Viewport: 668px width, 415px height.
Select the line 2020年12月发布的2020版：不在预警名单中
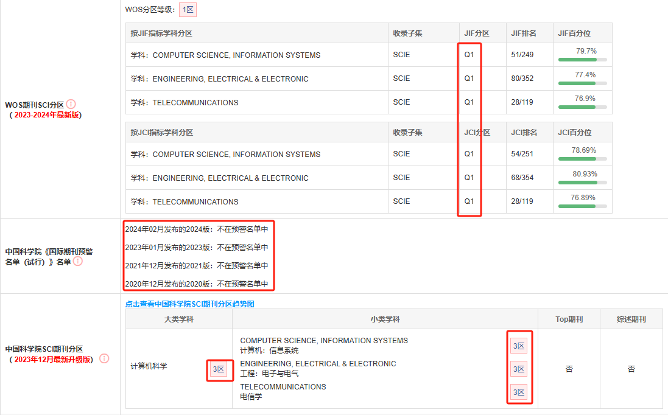click(x=197, y=284)
